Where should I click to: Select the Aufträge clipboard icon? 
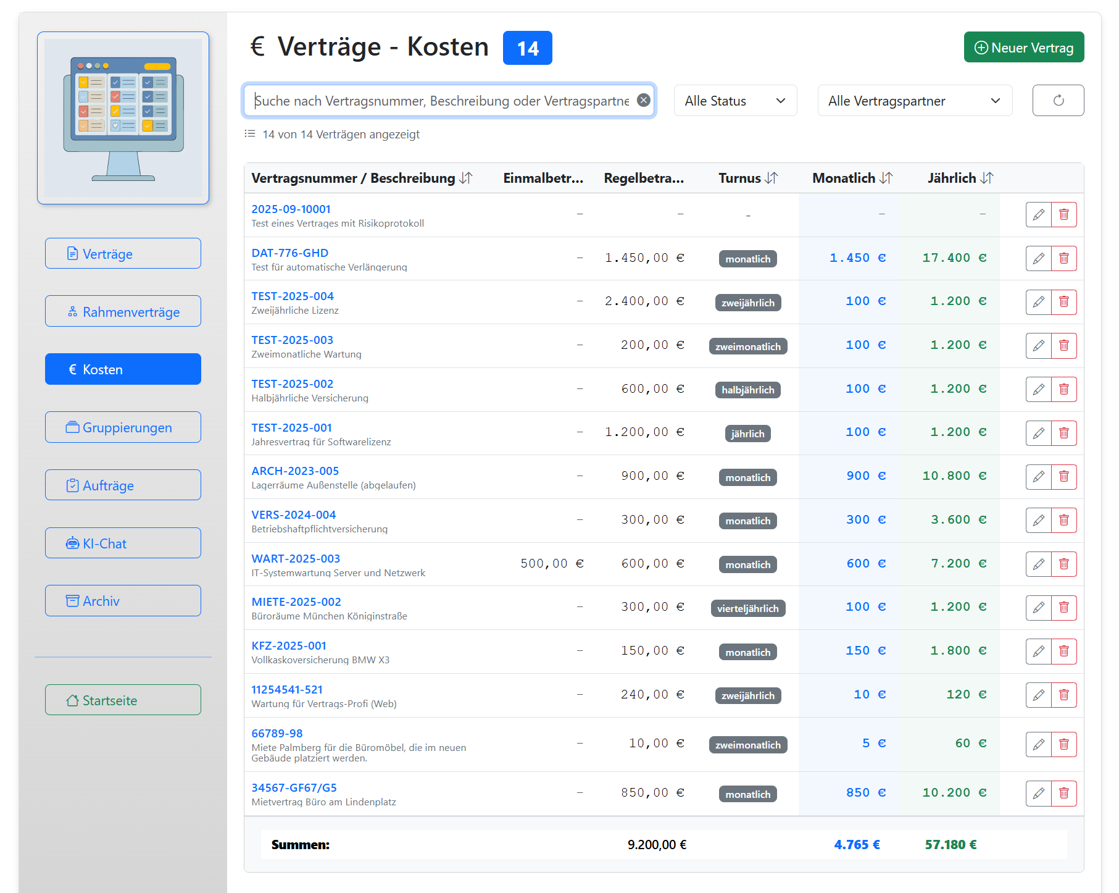pyautogui.click(x=72, y=485)
